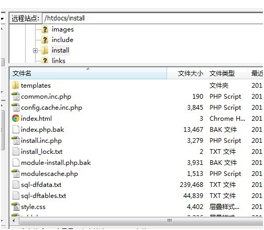264x230 pixels.
Task: Select the templates folder icon
Action: [x=15, y=85]
